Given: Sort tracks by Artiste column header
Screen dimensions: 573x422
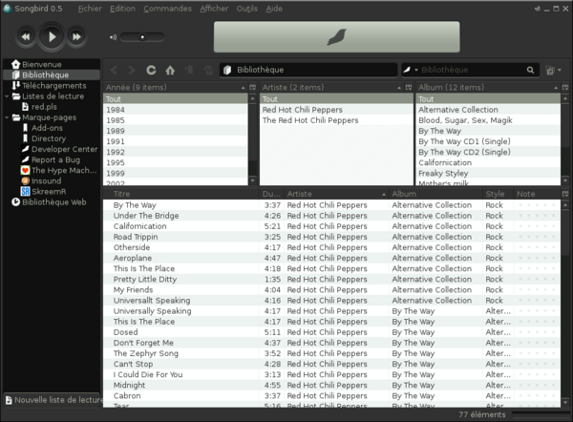Looking at the screenshot, I should pos(336,194).
